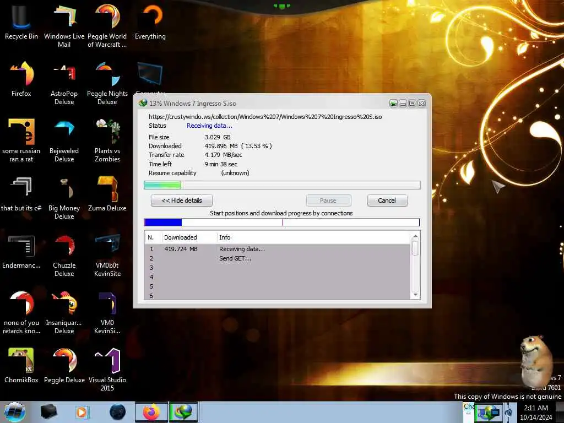Select connection row 3 in list

pyautogui.click(x=278, y=268)
